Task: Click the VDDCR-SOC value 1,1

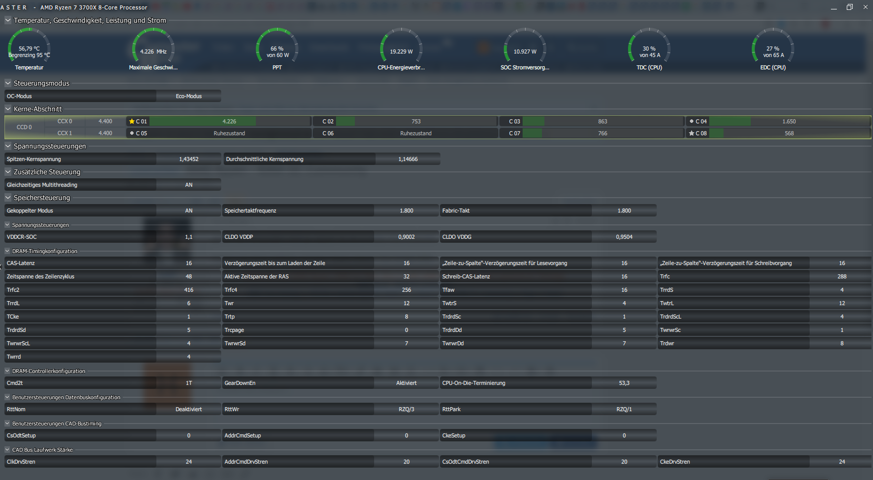Action: [189, 237]
